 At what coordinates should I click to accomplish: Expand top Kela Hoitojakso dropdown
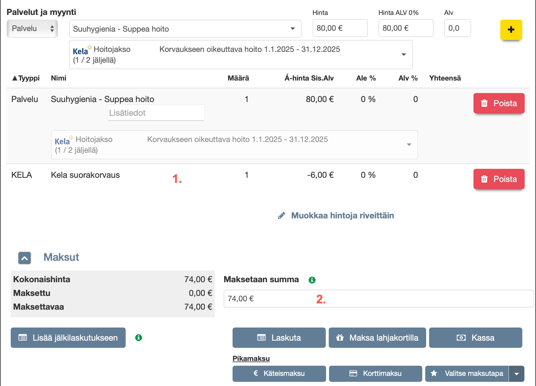pos(403,55)
